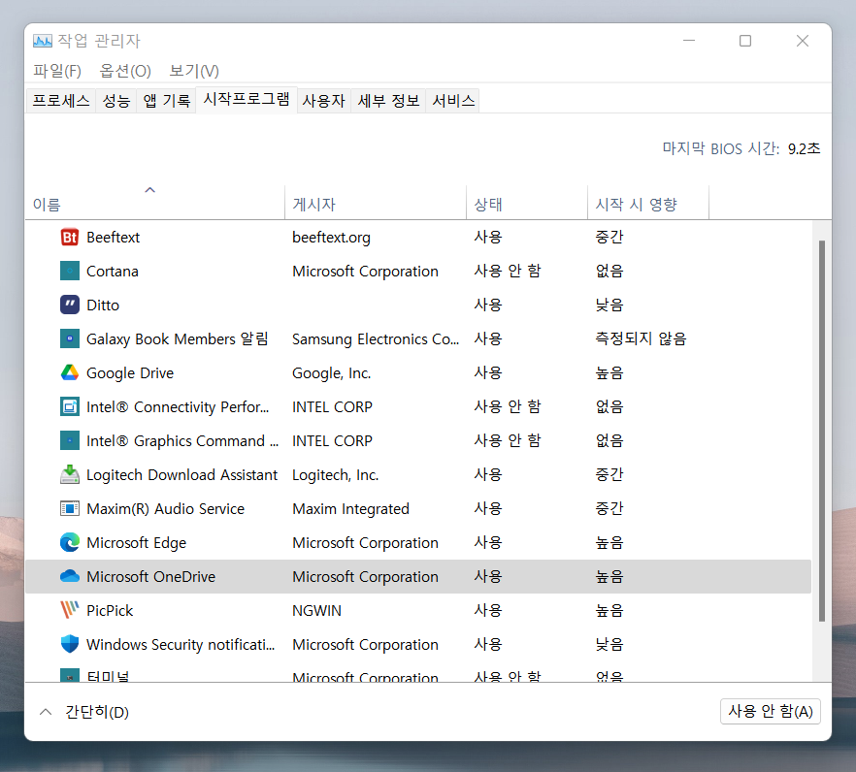Switch to the 앱 기록 tab
Screen dimensions: 856x772
point(167,101)
